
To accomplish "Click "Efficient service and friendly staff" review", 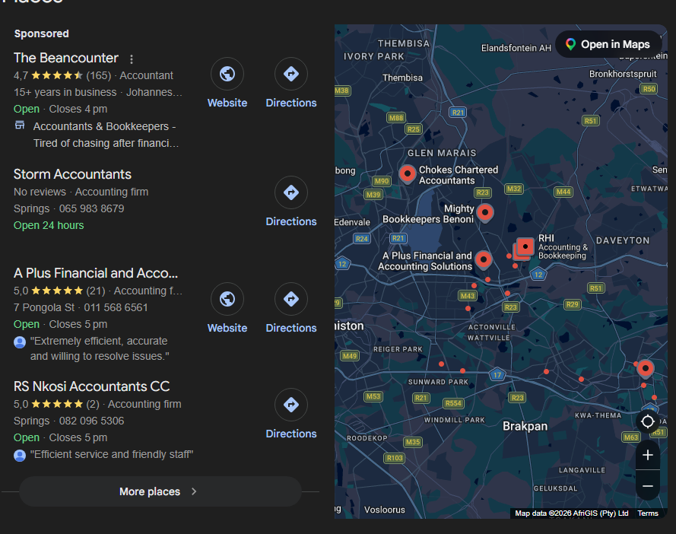I will coord(112,454).
